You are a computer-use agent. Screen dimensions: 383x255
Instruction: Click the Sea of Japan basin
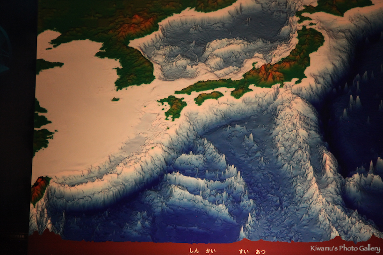[x=220, y=42]
